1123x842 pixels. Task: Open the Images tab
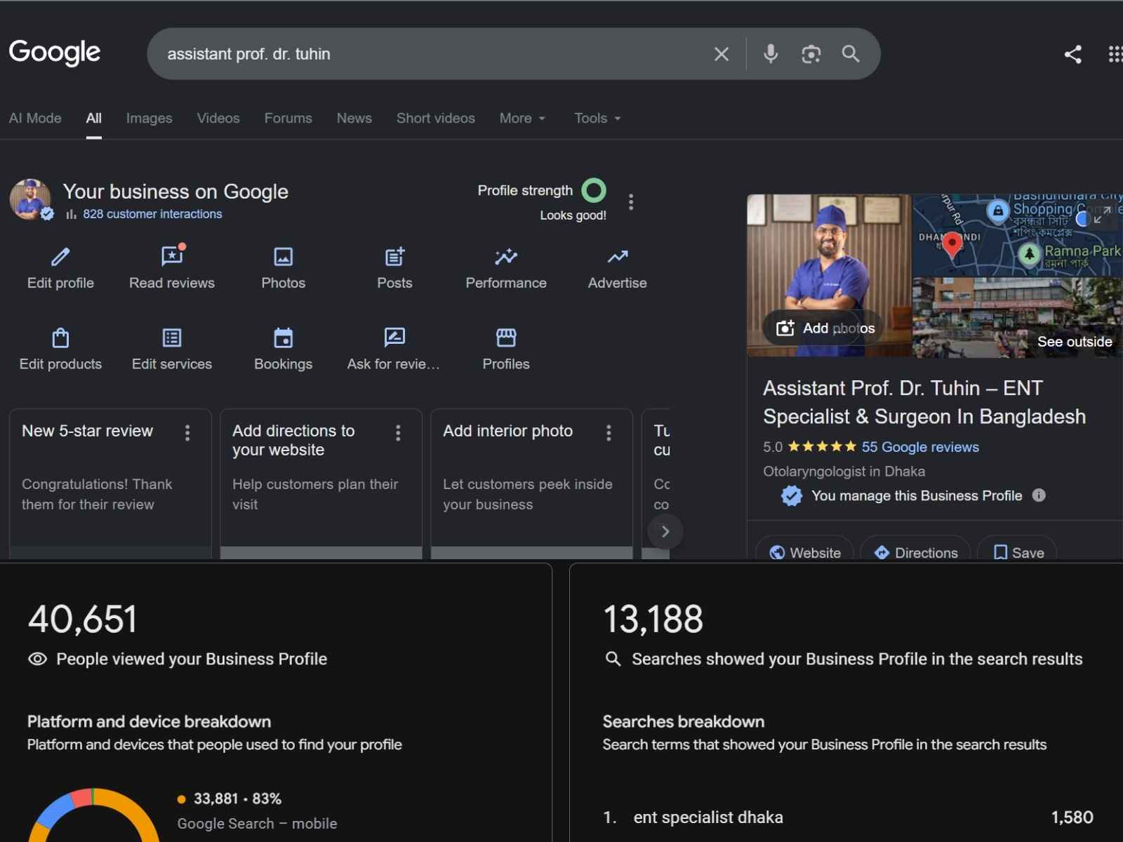coord(149,118)
